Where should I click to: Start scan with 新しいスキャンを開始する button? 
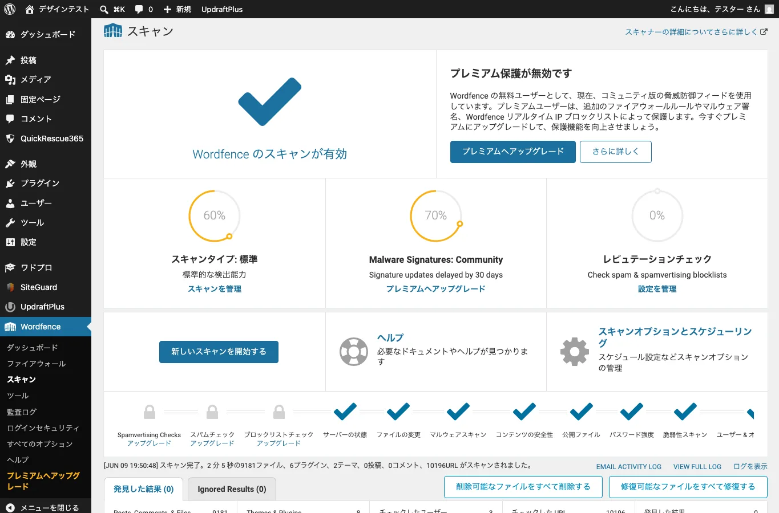pyautogui.click(x=219, y=352)
